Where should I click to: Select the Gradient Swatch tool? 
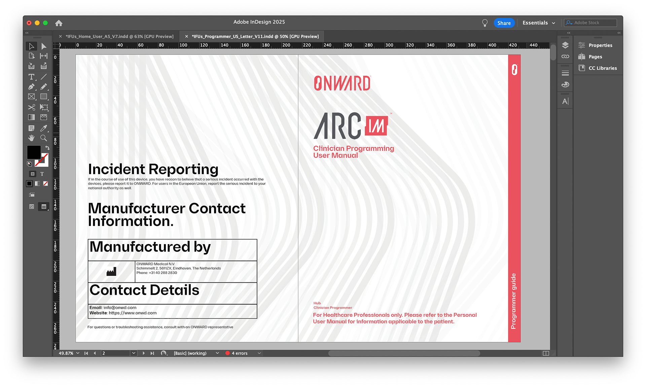31,117
